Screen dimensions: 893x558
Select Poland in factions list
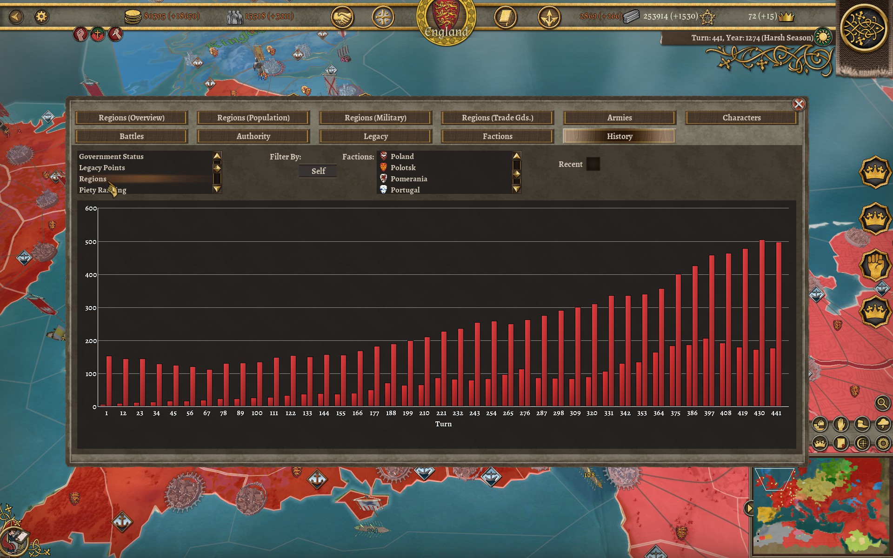[x=444, y=157]
